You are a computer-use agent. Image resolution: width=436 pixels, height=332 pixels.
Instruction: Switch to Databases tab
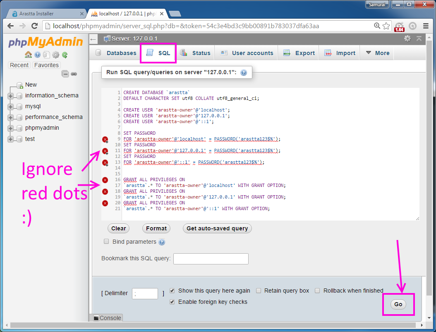(116, 53)
